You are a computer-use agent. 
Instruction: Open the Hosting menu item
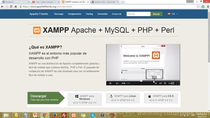click(89, 14)
